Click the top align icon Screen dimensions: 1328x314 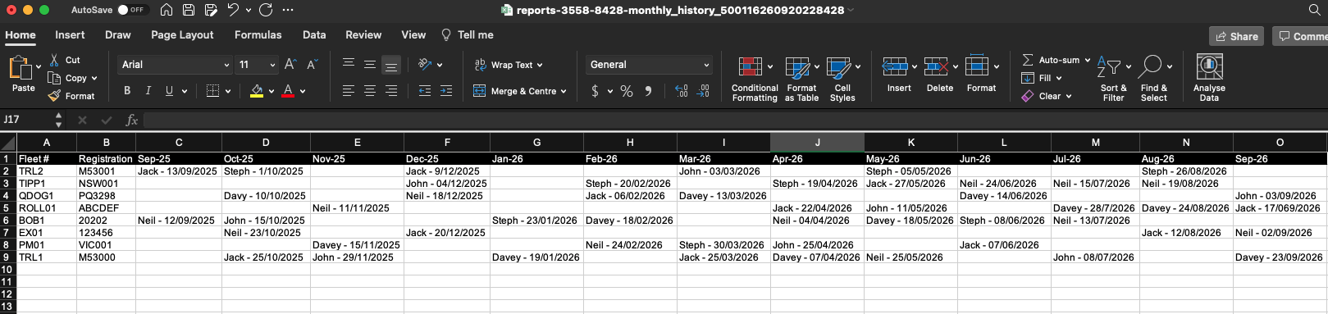349,64
